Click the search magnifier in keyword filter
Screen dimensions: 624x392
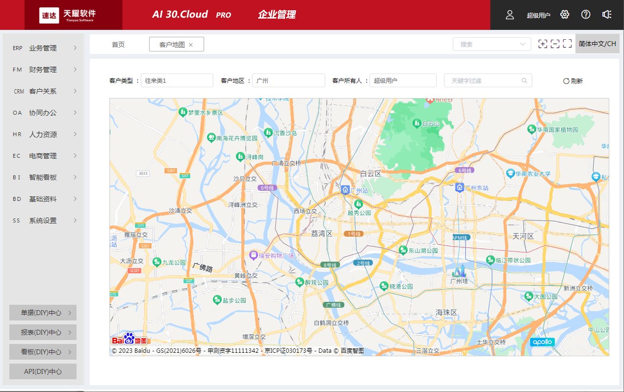click(524, 80)
